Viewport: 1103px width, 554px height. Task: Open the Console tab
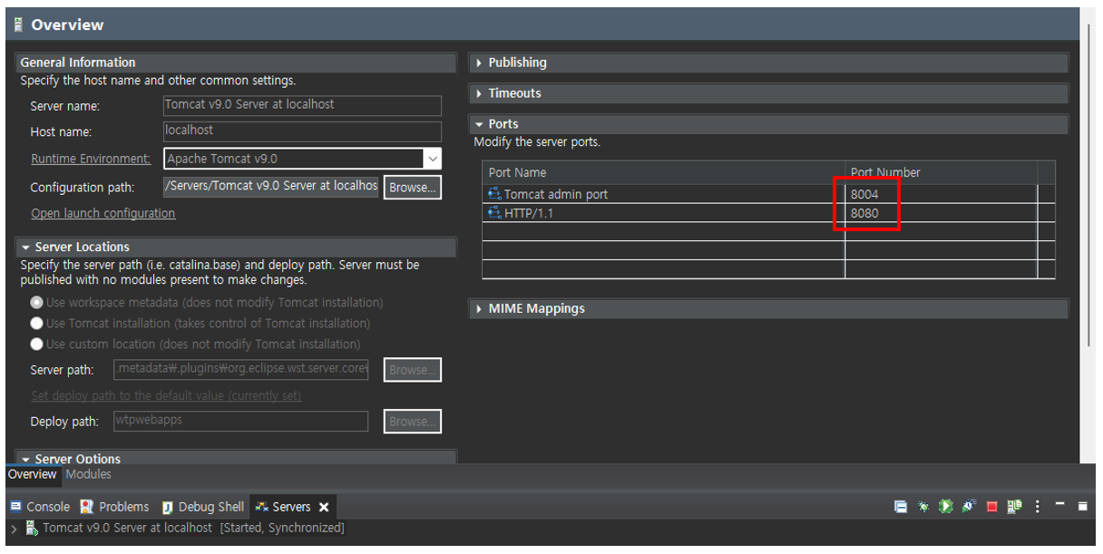(x=40, y=507)
